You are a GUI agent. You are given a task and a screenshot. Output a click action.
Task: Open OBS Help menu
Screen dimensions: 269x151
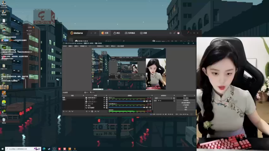click(113, 46)
